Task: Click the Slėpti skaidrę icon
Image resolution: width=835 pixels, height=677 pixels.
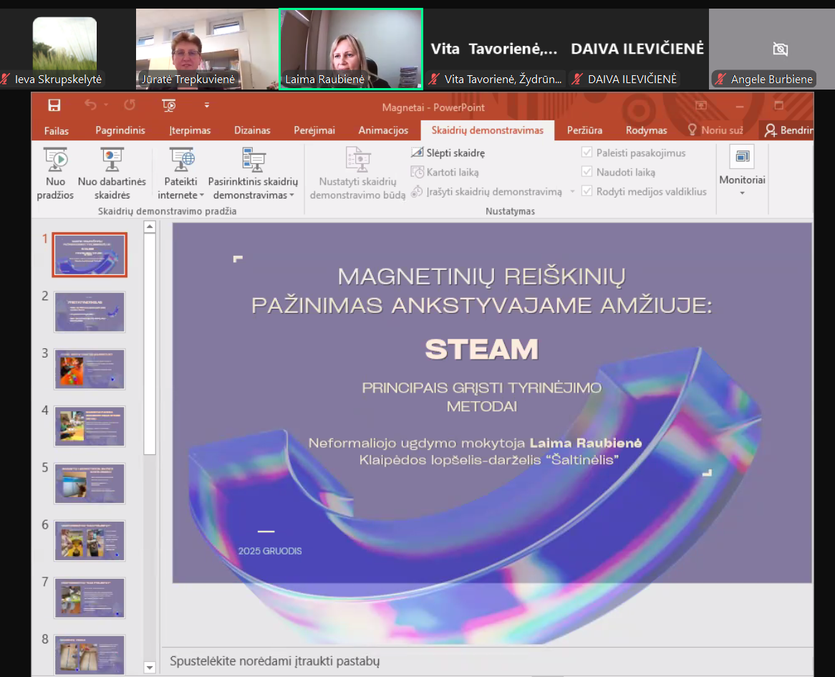Action: point(417,153)
